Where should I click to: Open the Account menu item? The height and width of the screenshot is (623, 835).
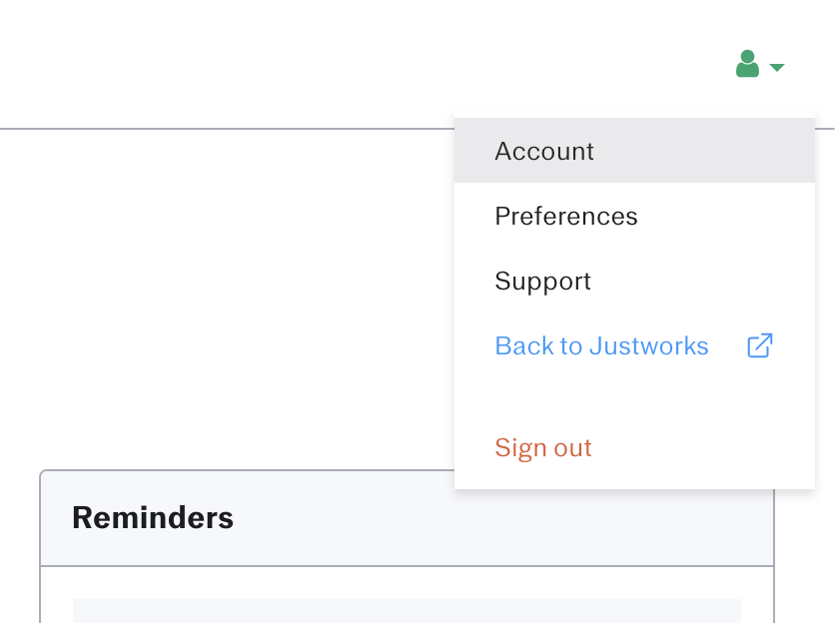coord(634,150)
